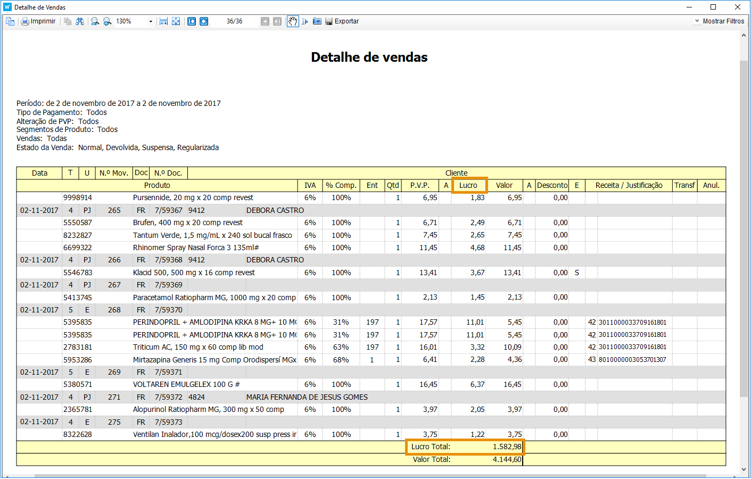Click the copy icon in toolbar

[x=68, y=21]
